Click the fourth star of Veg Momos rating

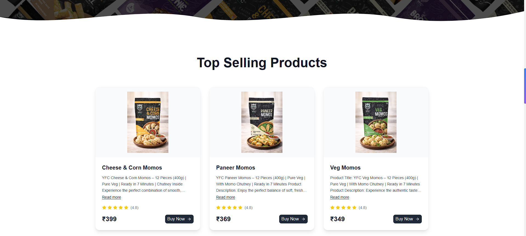[349, 208]
